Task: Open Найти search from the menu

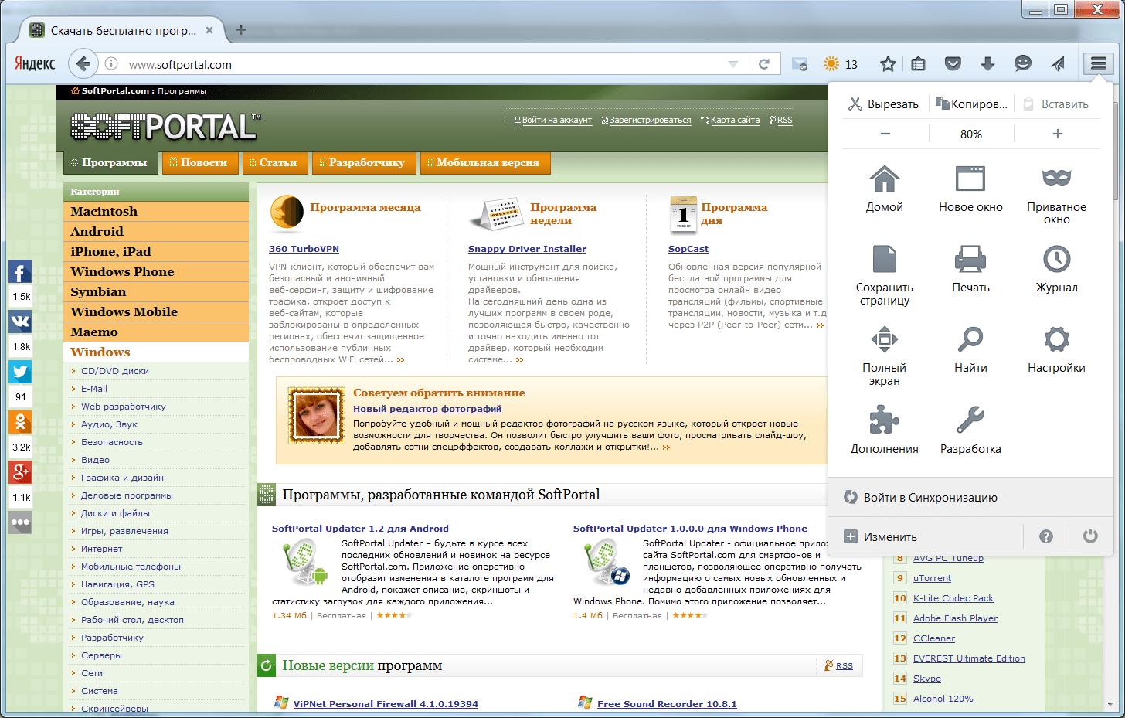Action: click(x=970, y=349)
